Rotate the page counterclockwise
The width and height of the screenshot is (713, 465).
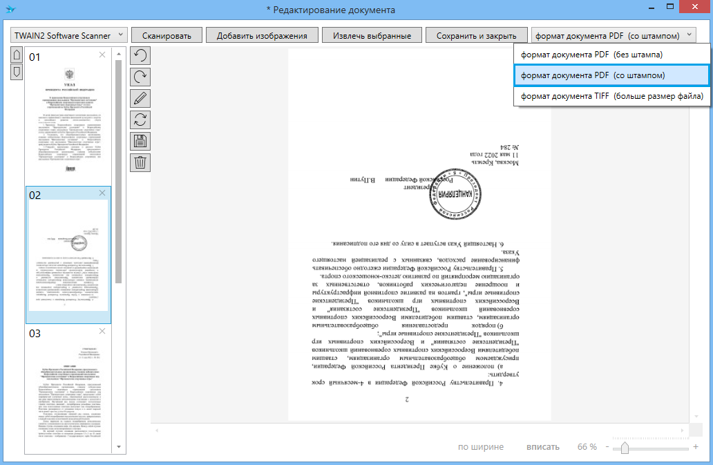140,56
